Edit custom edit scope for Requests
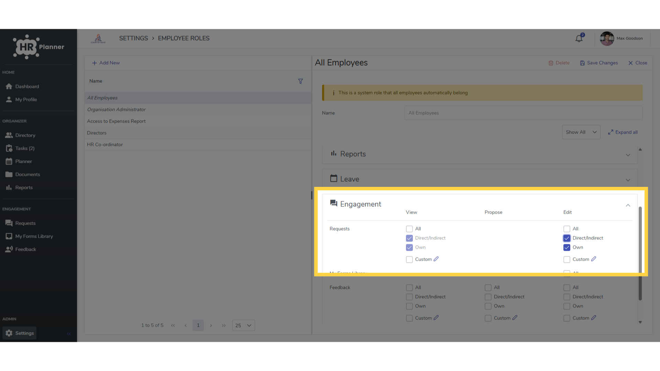This screenshot has height=371, width=660. tap(594, 259)
